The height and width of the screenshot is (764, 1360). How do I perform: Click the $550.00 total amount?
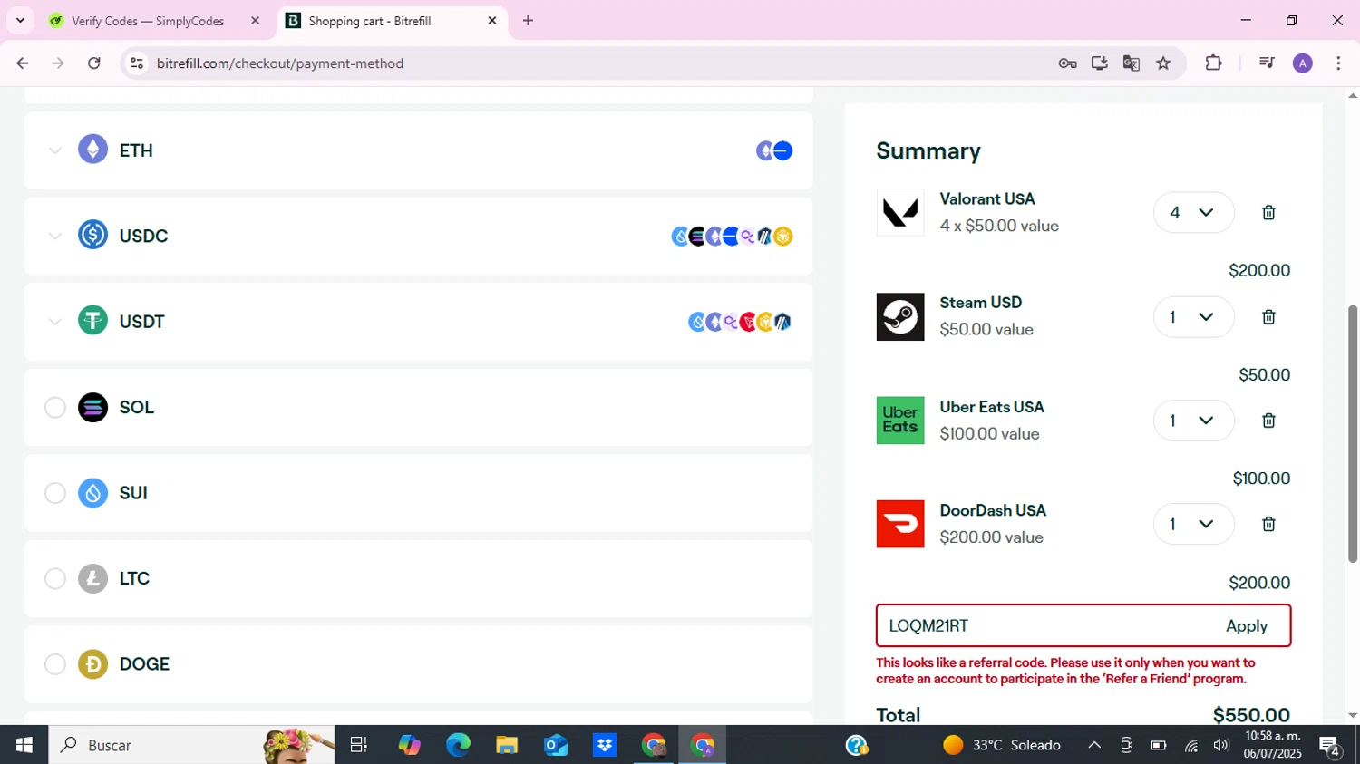pyautogui.click(x=1251, y=715)
